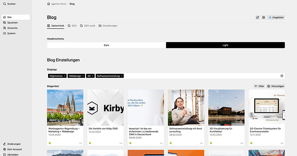This screenshot has height=156, width=297.
Task: Remove the Webdesign tag
Action: (83, 76)
